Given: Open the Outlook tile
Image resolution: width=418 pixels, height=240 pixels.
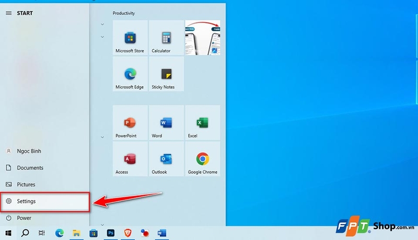Looking at the screenshot, I should pos(166,159).
